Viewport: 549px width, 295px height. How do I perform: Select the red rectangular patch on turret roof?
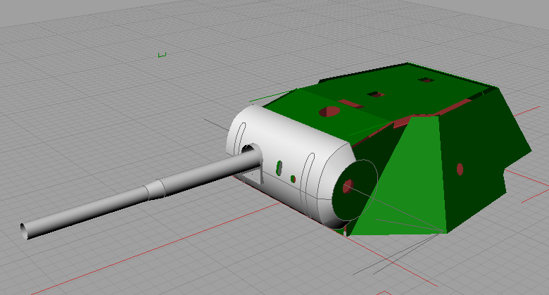pos(350,104)
